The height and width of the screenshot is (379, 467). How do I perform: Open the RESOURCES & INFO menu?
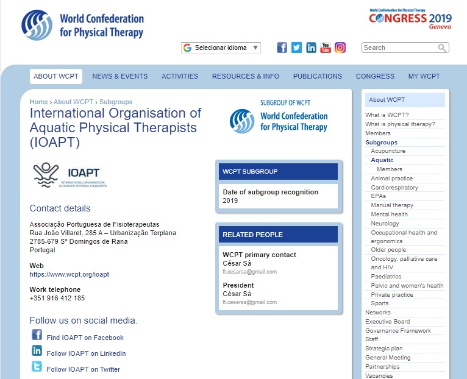pos(246,76)
